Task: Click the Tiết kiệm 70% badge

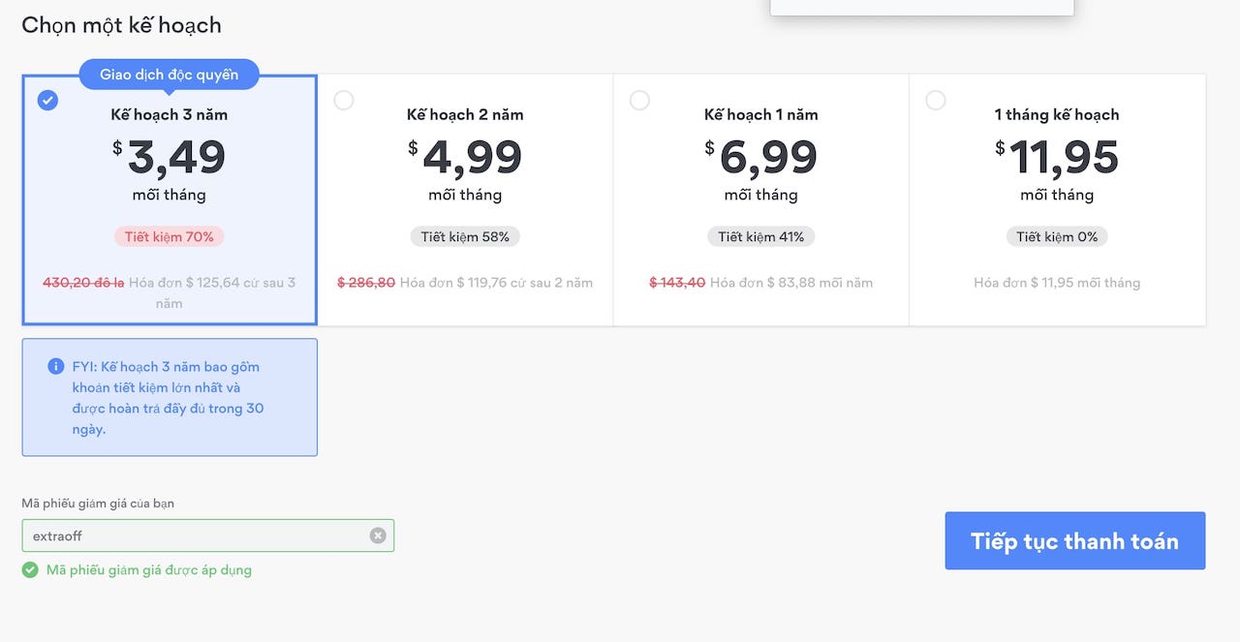Action: 170,236
